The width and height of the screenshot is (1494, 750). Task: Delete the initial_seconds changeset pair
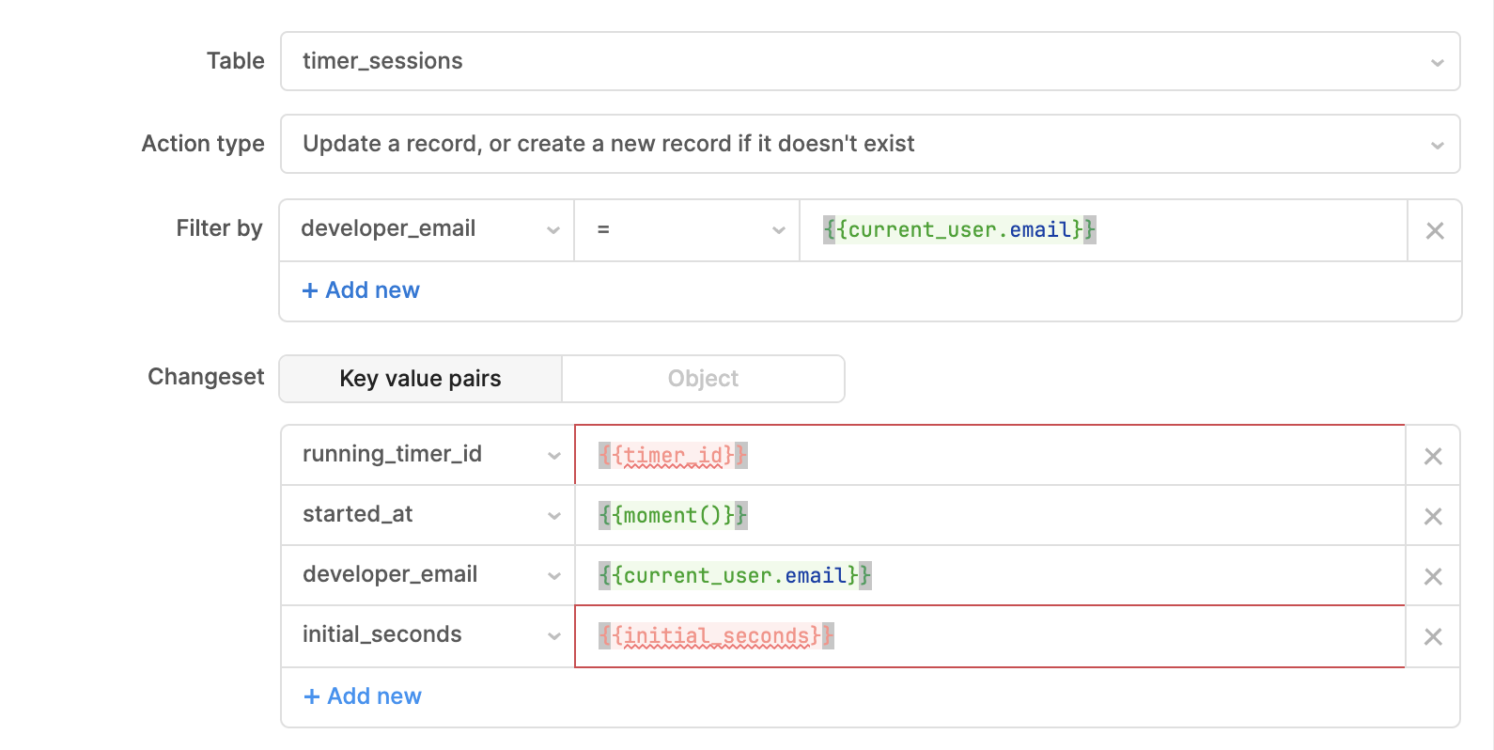[x=1433, y=636]
